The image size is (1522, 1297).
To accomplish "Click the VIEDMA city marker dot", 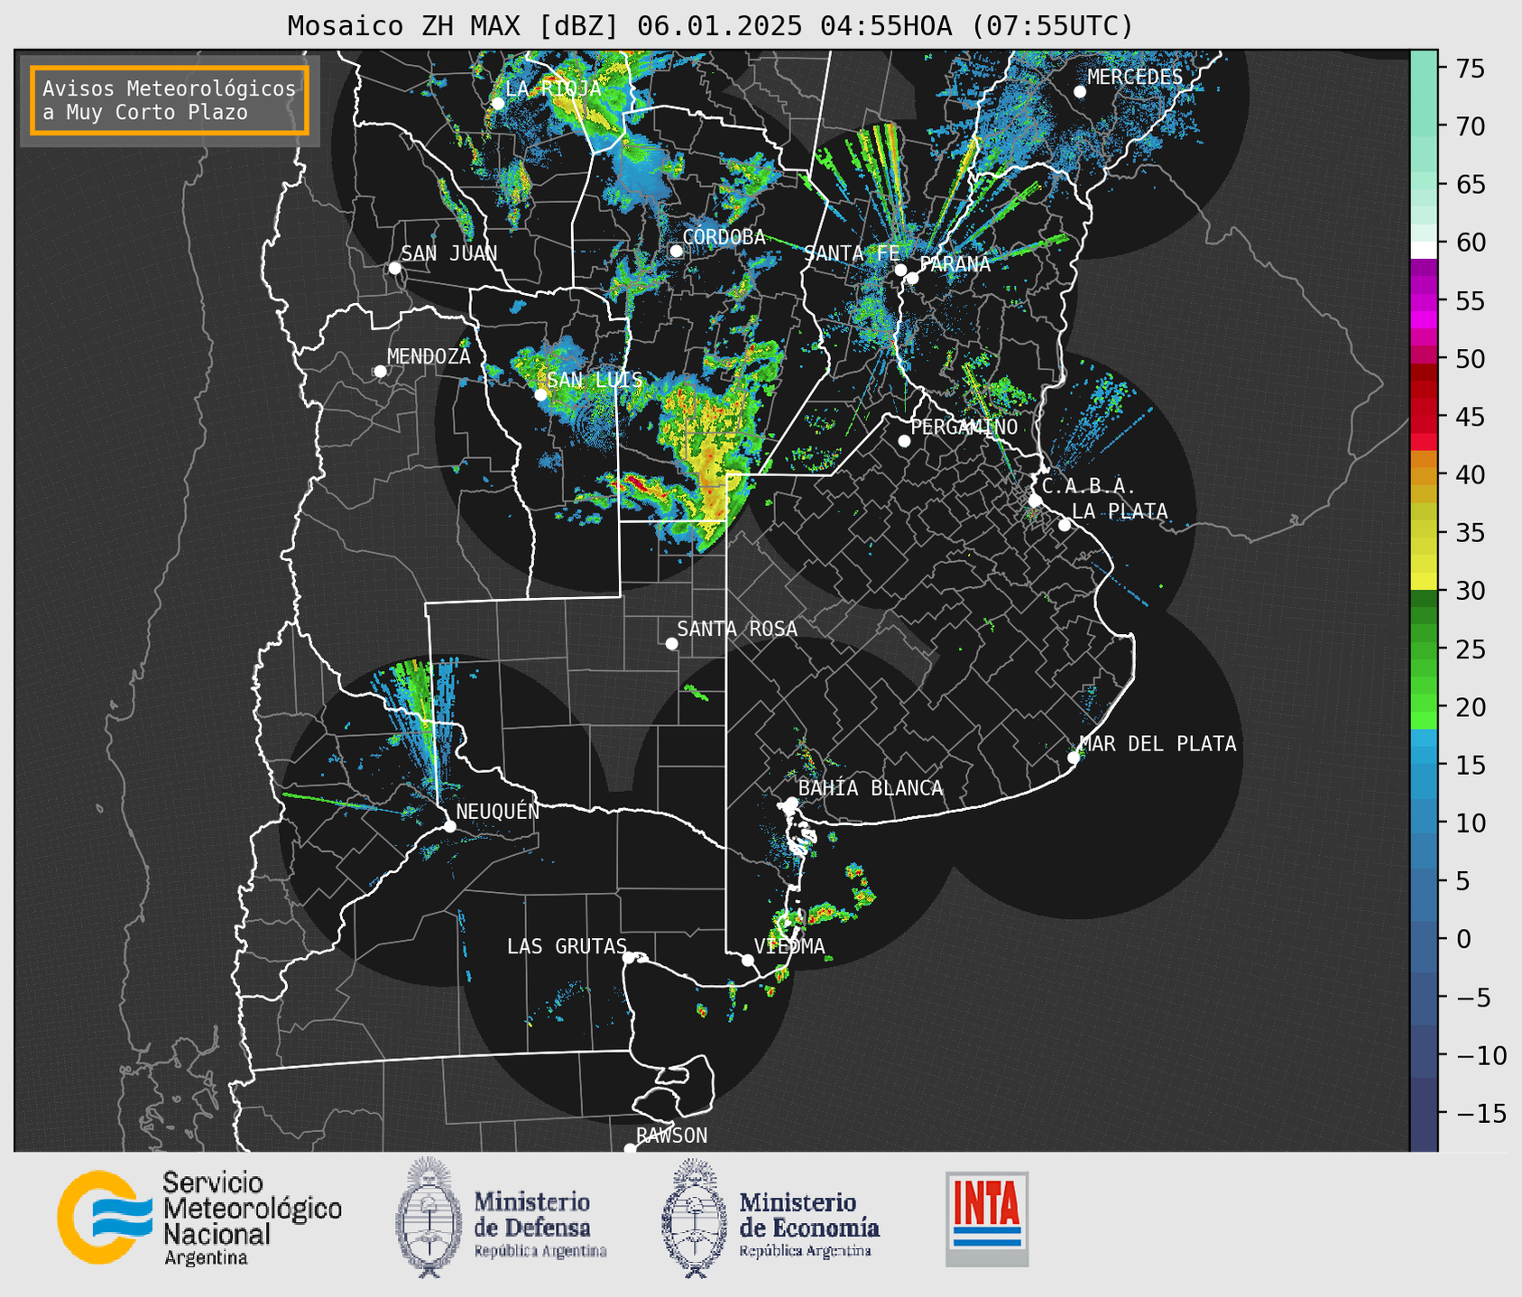I will point(747,960).
